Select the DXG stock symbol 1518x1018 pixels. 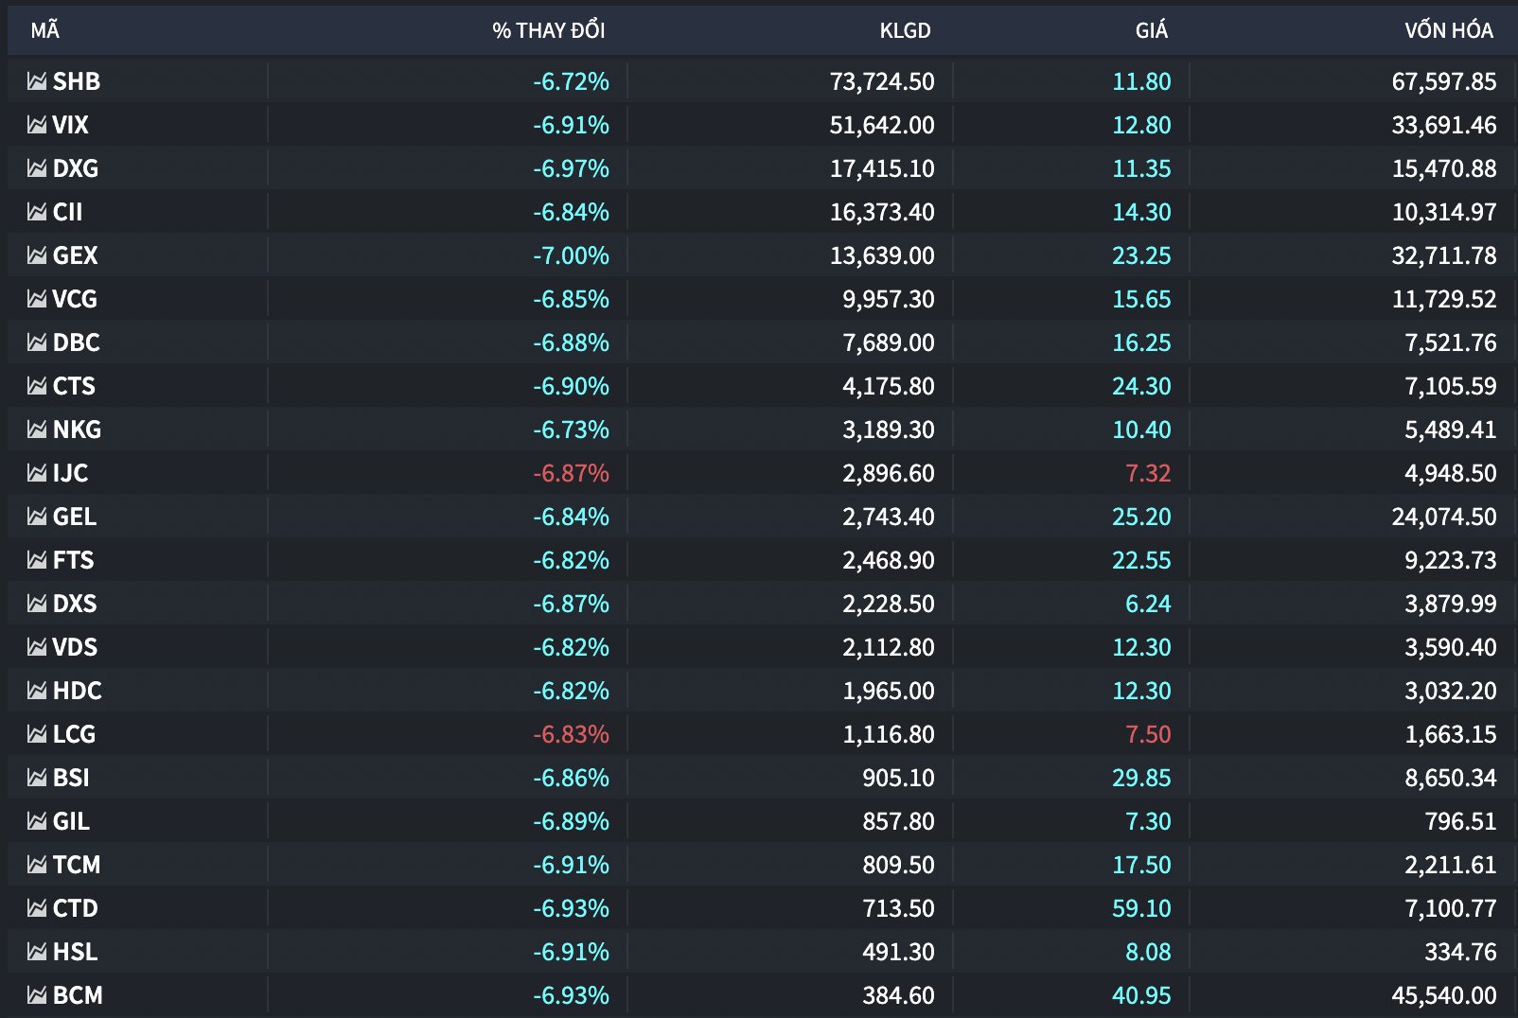pyautogui.click(x=76, y=168)
